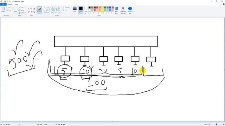The width and height of the screenshot is (225, 126).
Task: Expand the Brushes dropdown arrow
Action: 39,13
